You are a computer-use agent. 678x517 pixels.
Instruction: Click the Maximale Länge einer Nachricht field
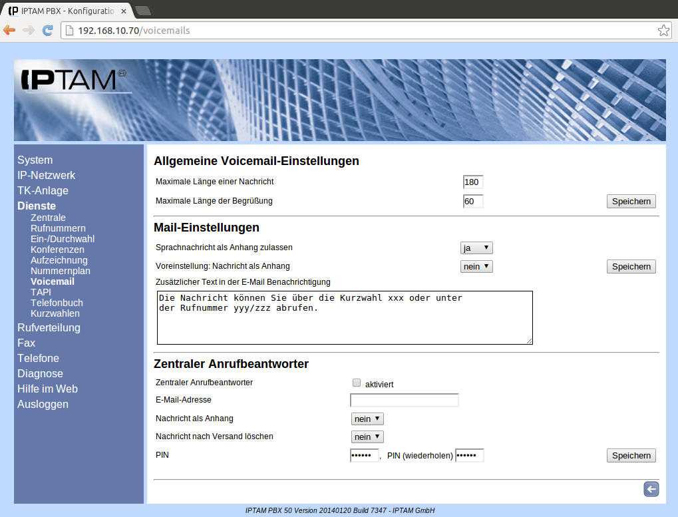(x=473, y=182)
